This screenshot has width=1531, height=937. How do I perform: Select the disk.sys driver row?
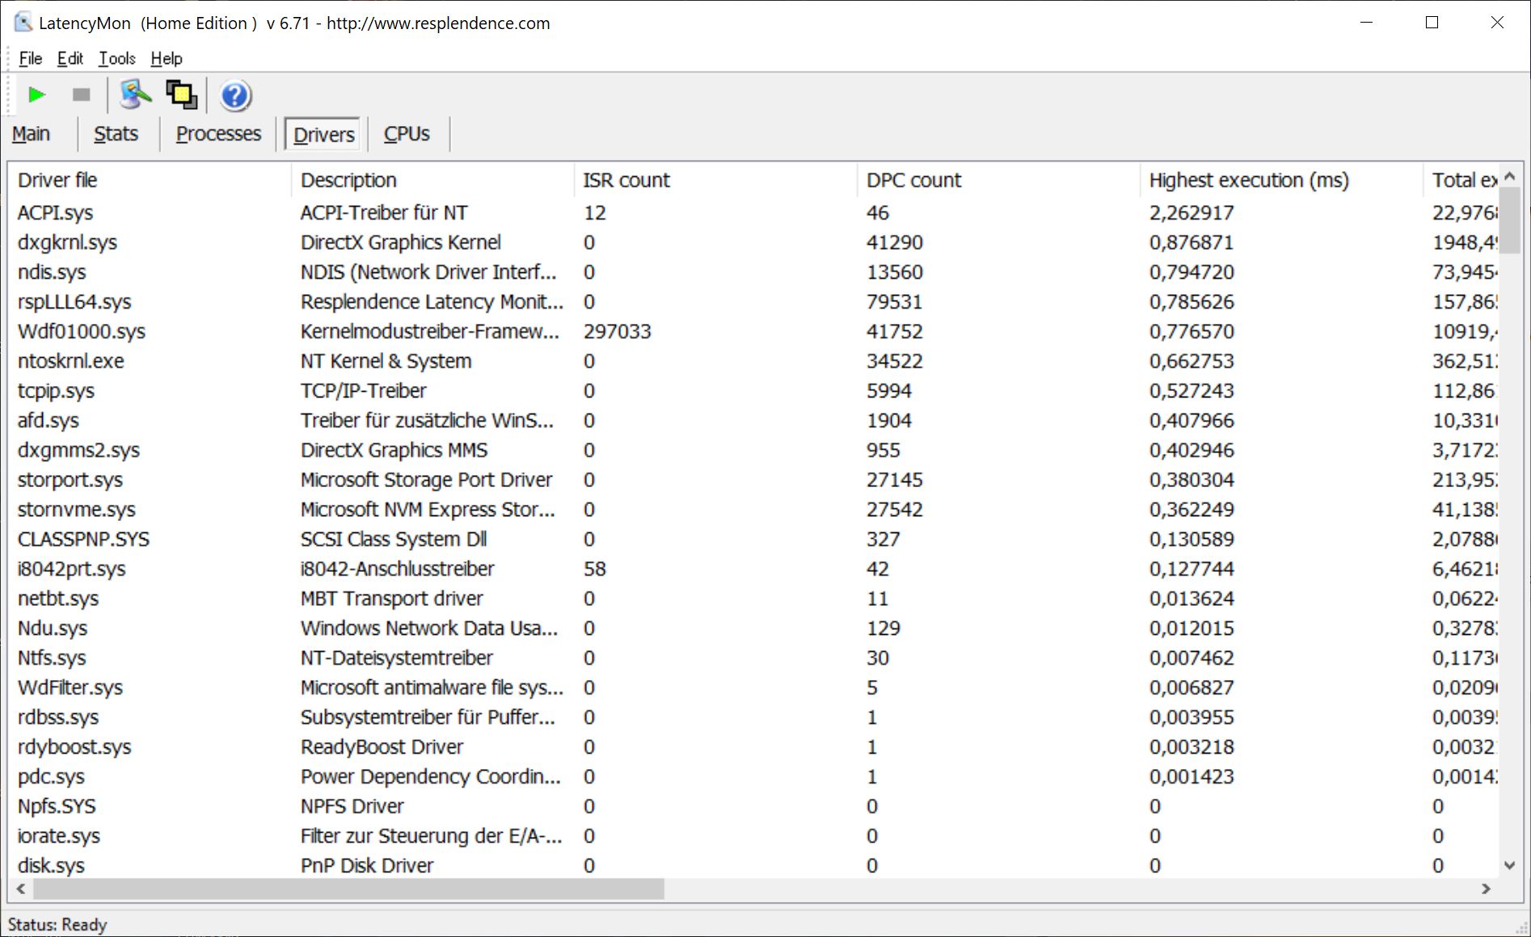tap(753, 866)
